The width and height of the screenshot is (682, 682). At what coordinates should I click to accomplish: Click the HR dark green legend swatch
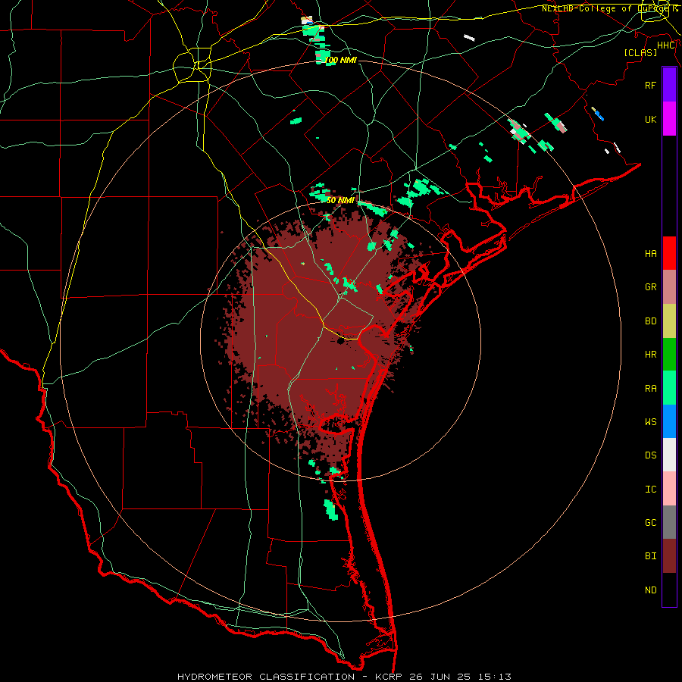(669, 354)
